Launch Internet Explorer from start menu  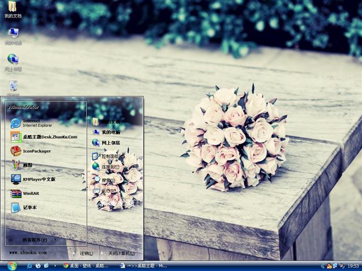pos(32,123)
